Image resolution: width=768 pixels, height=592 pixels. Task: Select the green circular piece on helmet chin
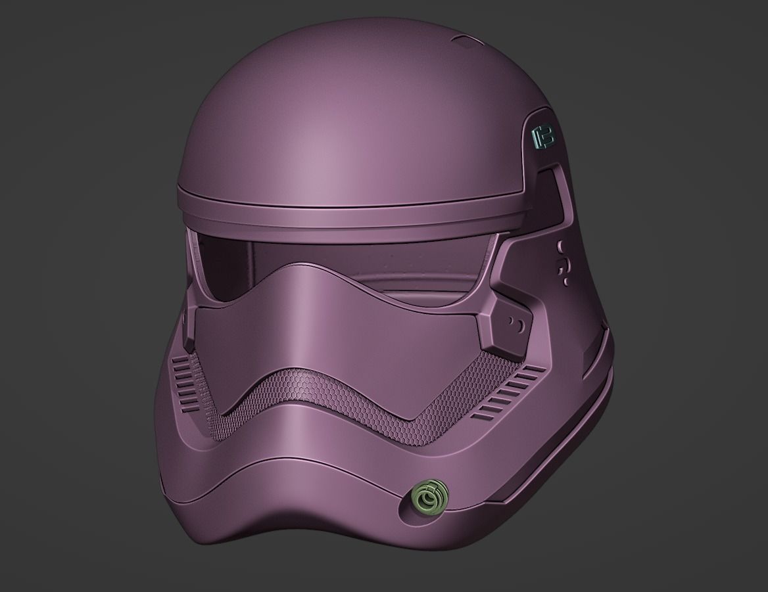(x=429, y=498)
